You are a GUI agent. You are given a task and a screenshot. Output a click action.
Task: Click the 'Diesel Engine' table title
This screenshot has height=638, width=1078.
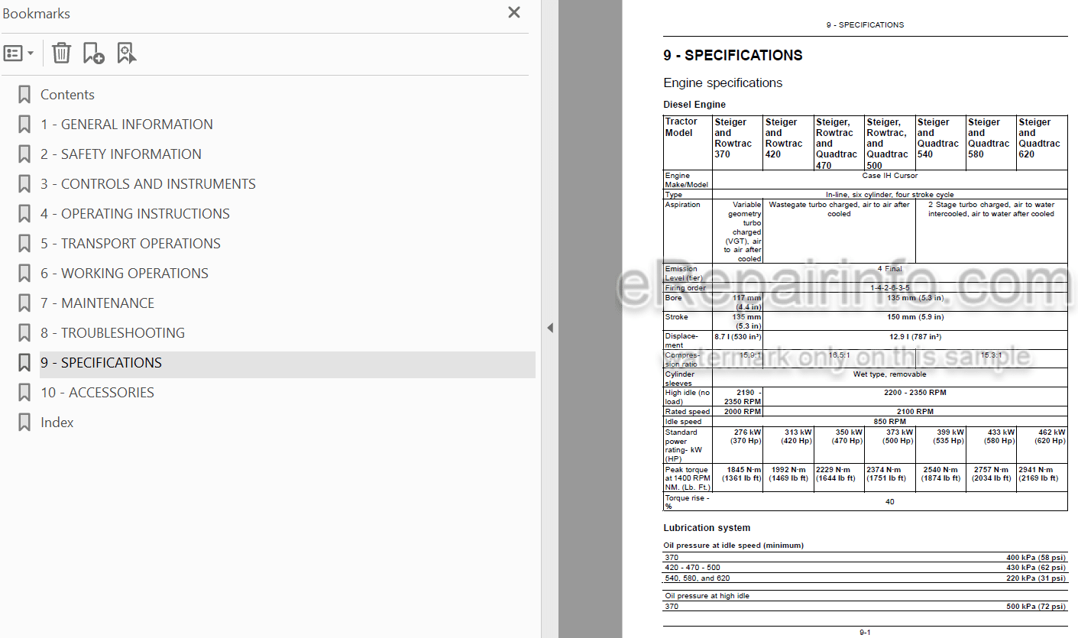[694, 105]
